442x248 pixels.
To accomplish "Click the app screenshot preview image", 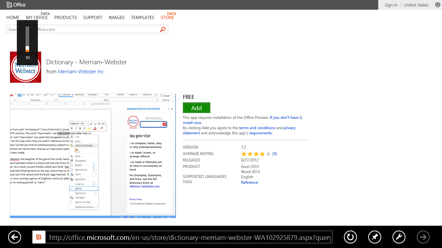I will point(93,156).
